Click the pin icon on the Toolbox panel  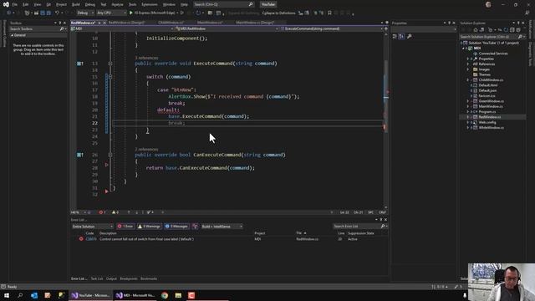pos(60,23)
